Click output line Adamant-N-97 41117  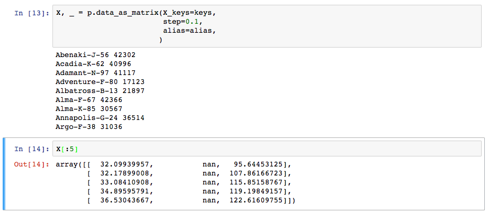(95, 73)
